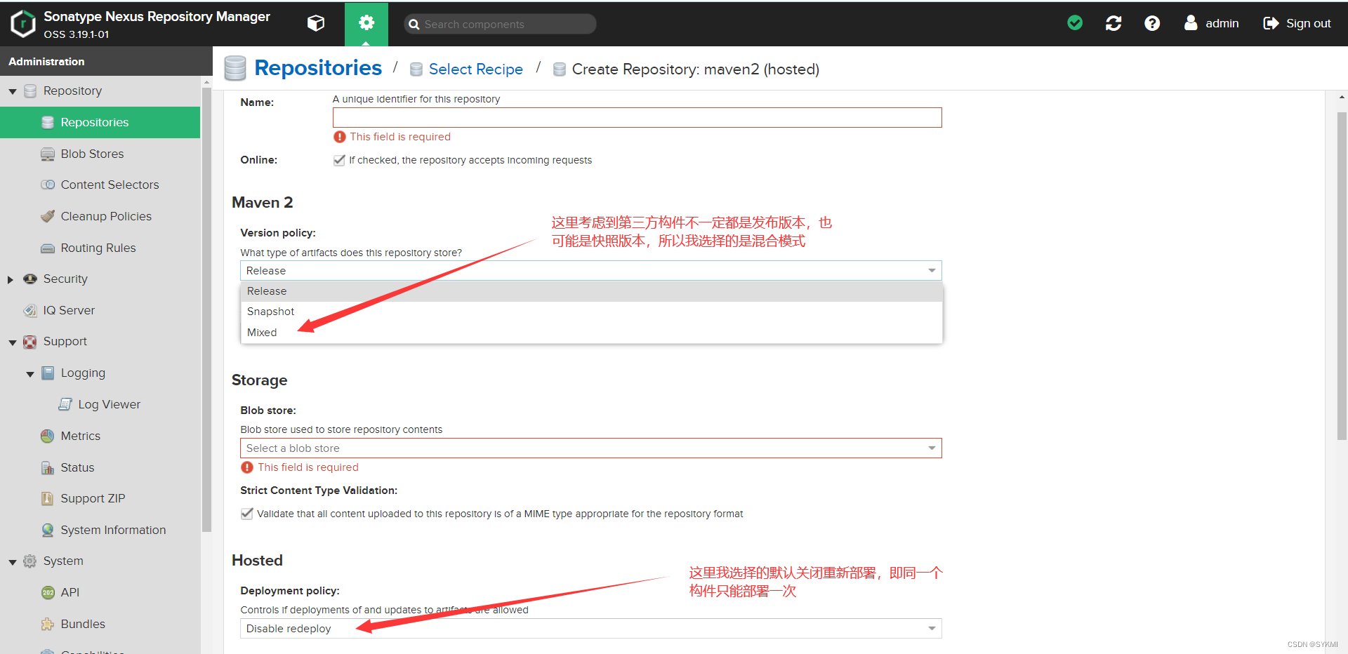Click the Sign out arrow icon
This screenshot has width=1348, height=654.
click(x=1271, y=23)
